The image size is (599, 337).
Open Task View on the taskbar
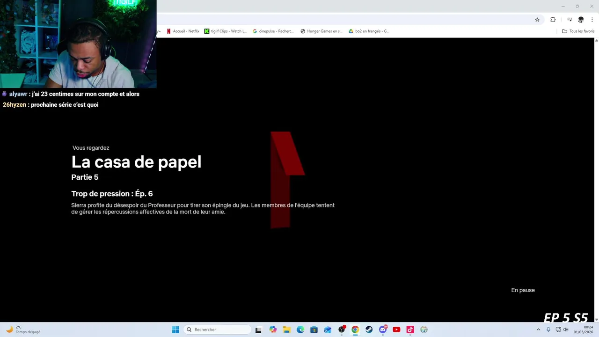tap(258, 330)
